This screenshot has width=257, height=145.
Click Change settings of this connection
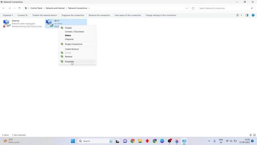(x=161, y=15)
